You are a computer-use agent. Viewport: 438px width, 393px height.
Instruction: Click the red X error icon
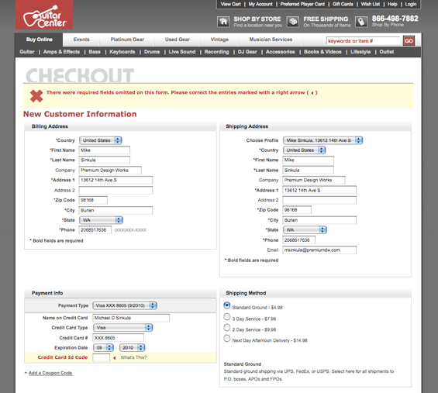point(36,96)
